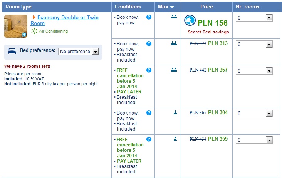282x178 pixels.
Task: Click single-person occupancy icon in PLN 304 row
Action: coord(175,112)
